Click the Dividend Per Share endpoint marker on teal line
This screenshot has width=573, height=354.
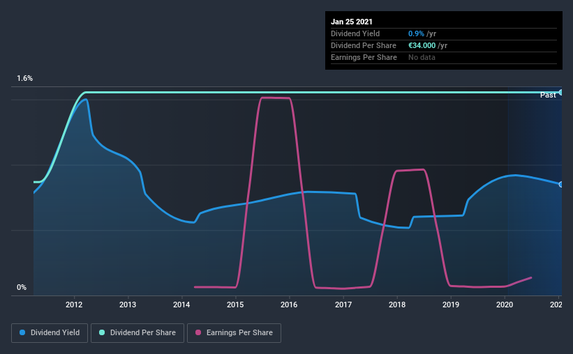click(x=561, y=92)
